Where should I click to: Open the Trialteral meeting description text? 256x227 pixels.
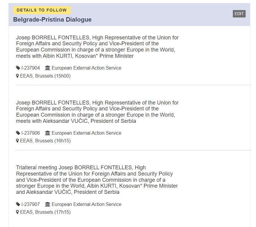coord(97,180)
